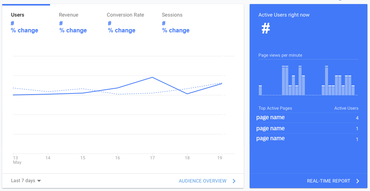
Task: Click the chevron arrow beside AUDIENCE OVERVIEW
Action: click(234, 181)
